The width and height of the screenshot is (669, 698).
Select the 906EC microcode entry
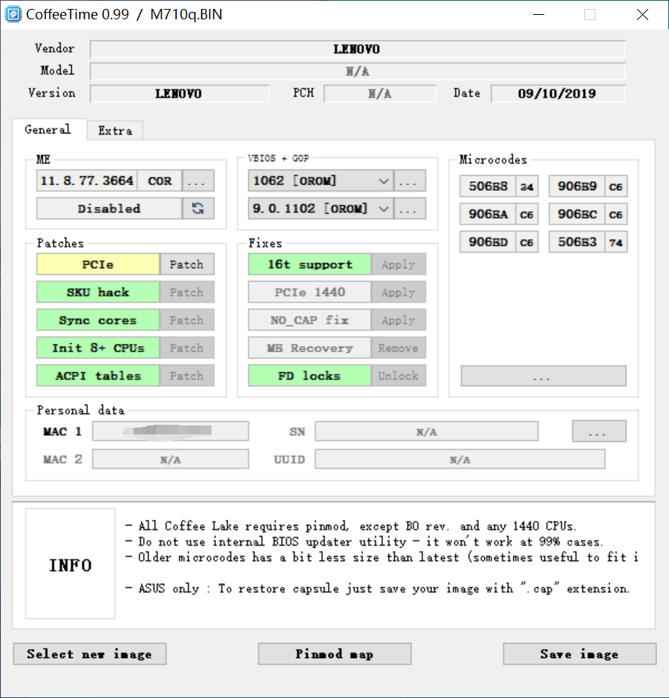coord(577,214)
